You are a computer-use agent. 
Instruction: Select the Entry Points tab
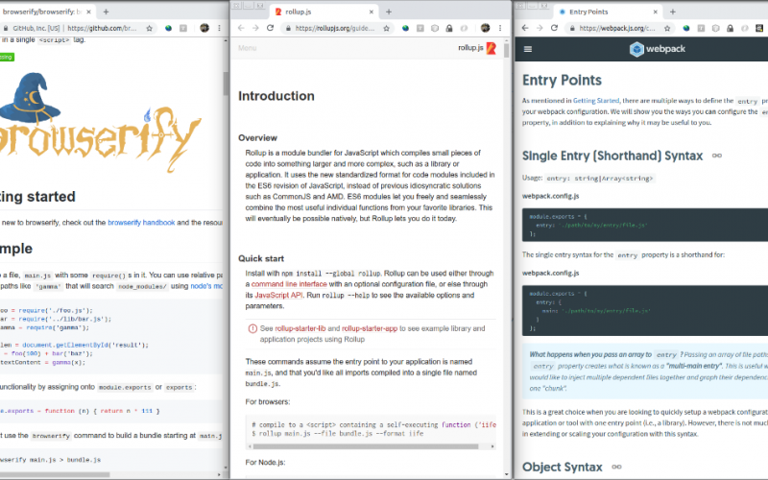(x=608, y=12)
